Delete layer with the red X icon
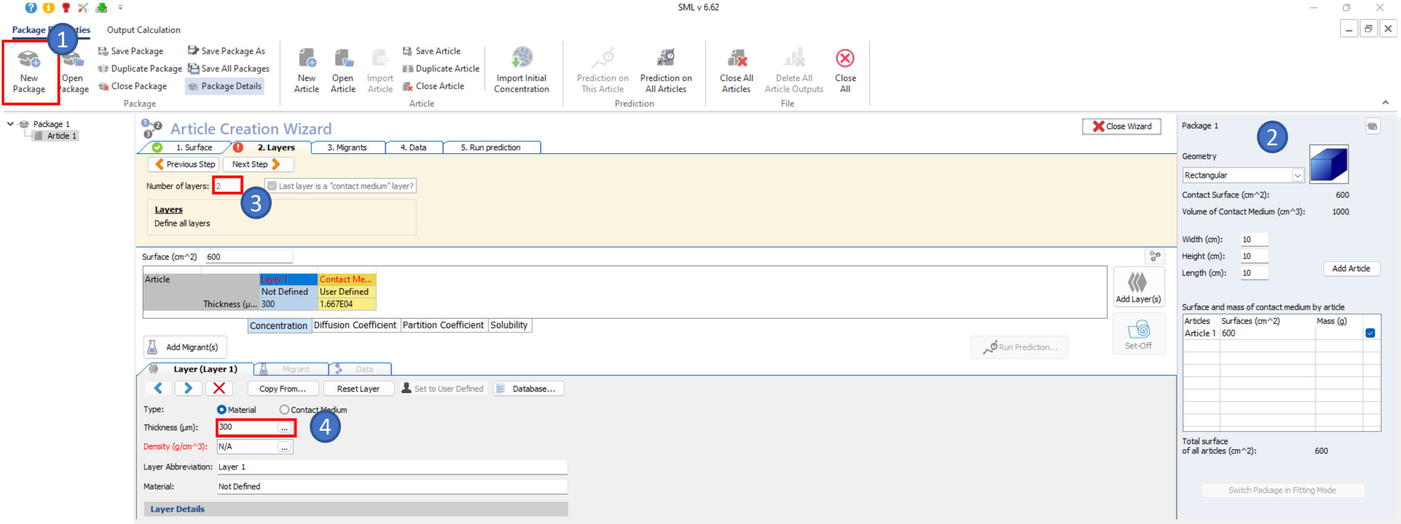The height and width of the screenshot is (524, 1401). 219,388
